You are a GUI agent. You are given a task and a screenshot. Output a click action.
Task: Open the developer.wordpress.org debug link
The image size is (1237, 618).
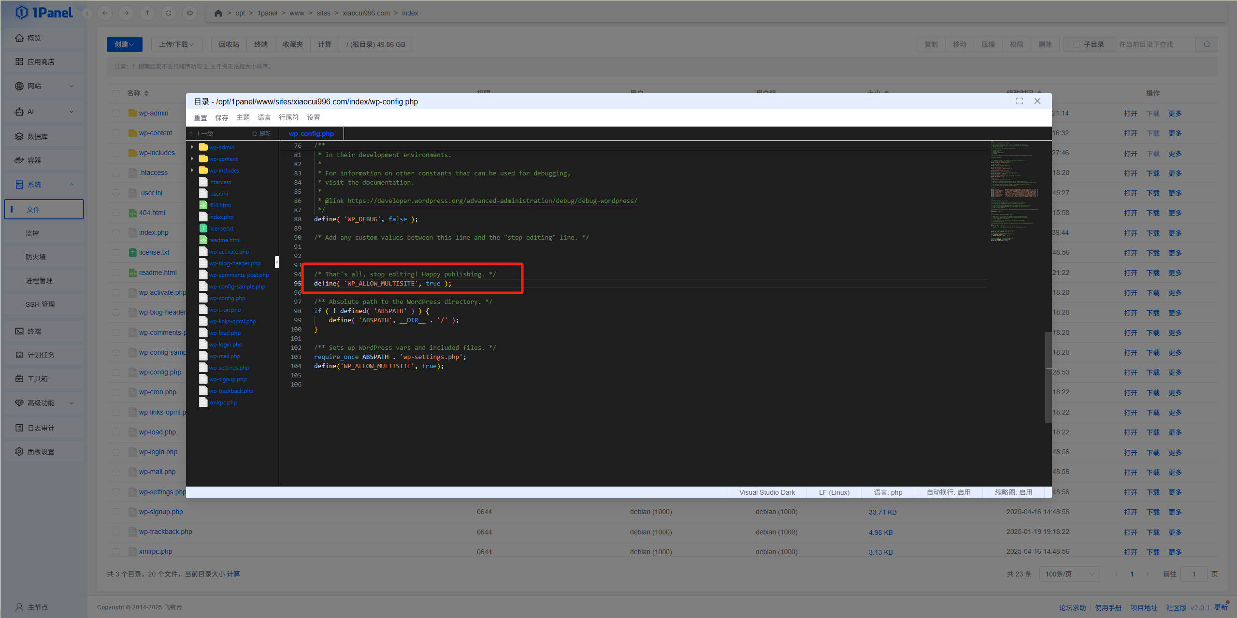[x=492, y=201]
